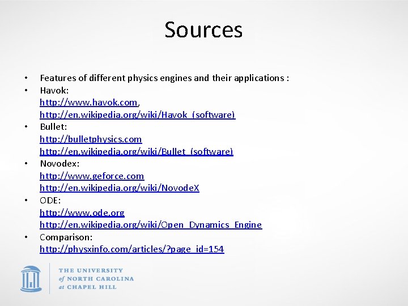Follow the http://www.ode.org link
Image resolution: width=408 pixels, height=306 pixels.
coord(82,213)
